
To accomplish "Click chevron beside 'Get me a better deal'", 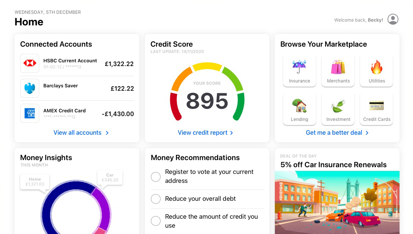I will 367,133.
